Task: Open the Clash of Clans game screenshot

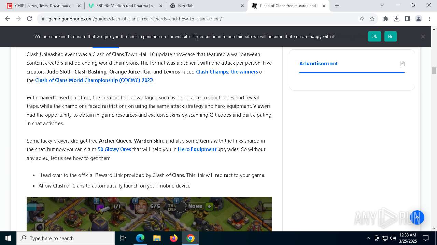Action: [149, 214]
